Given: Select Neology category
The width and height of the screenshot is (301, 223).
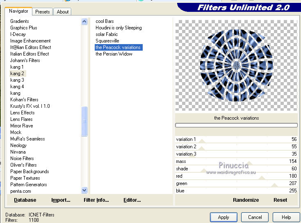Looking at the screenshot, I should 18,145.
